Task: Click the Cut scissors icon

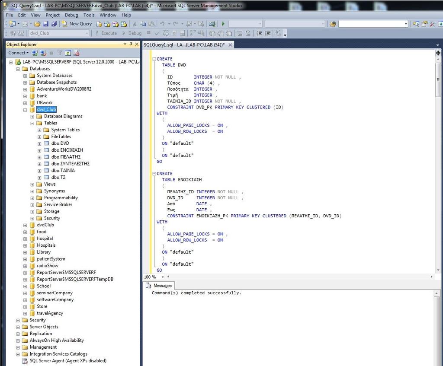Action: [135, 24]
